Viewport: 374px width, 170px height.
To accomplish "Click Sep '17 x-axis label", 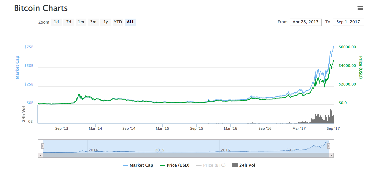I will click(333, 128).
